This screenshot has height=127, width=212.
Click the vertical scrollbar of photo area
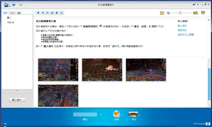tap(209, 84)
